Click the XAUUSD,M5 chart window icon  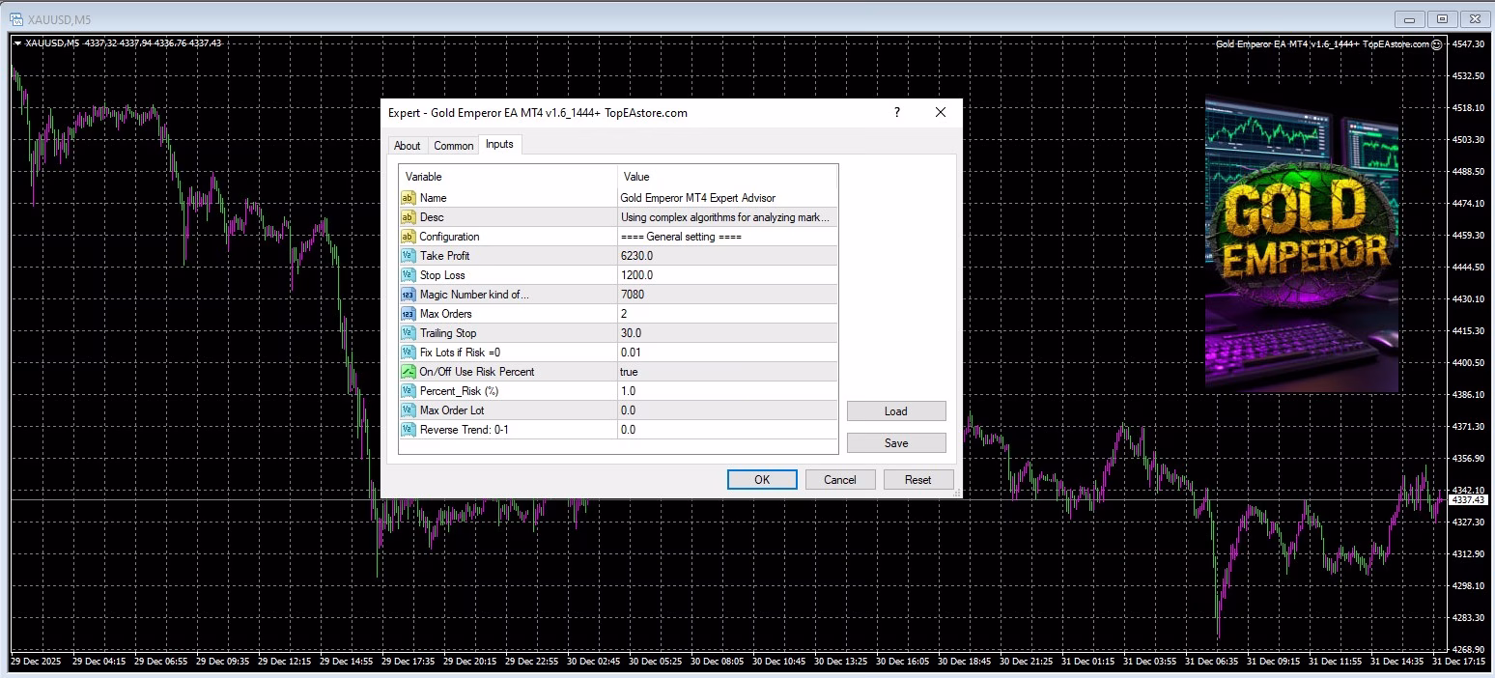(16, 18)
